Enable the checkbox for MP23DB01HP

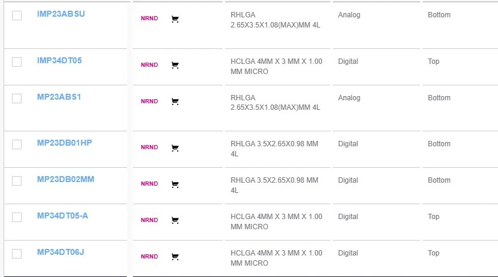[17, 144]
